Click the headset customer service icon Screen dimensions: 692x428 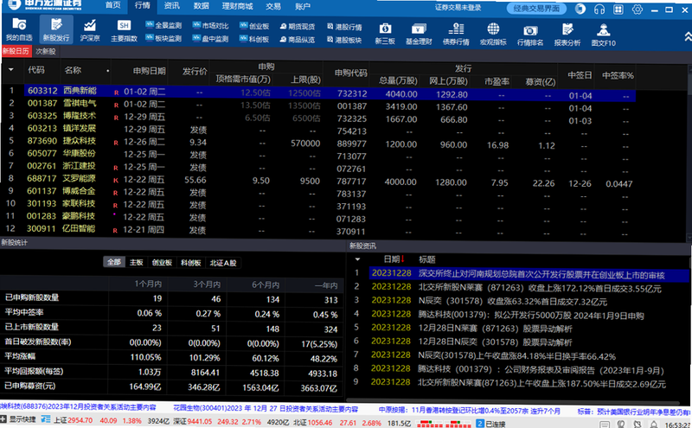pos(599,9)
